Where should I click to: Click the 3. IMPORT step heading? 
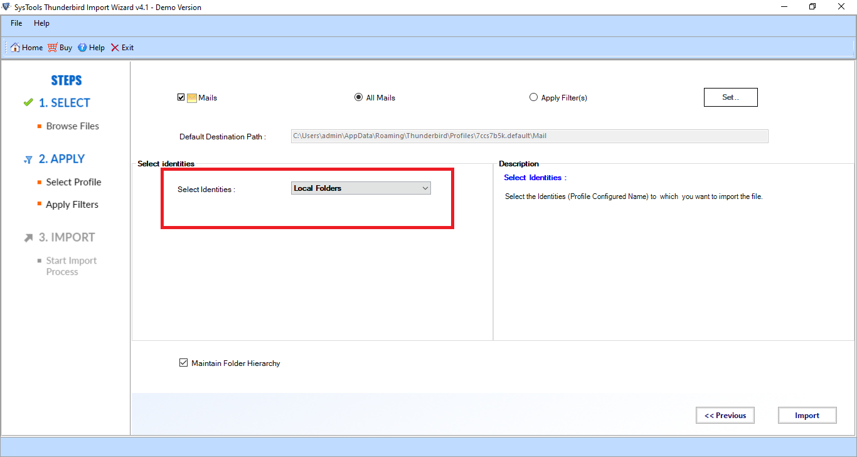coord(67,237)
